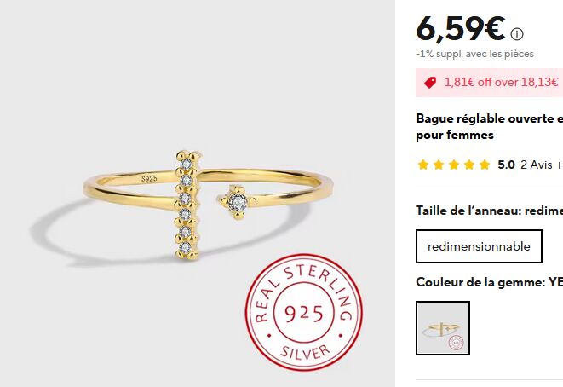Click the Real Sterling Silver 925 badge
The image size is (563, 387).
tap(304, 313)
